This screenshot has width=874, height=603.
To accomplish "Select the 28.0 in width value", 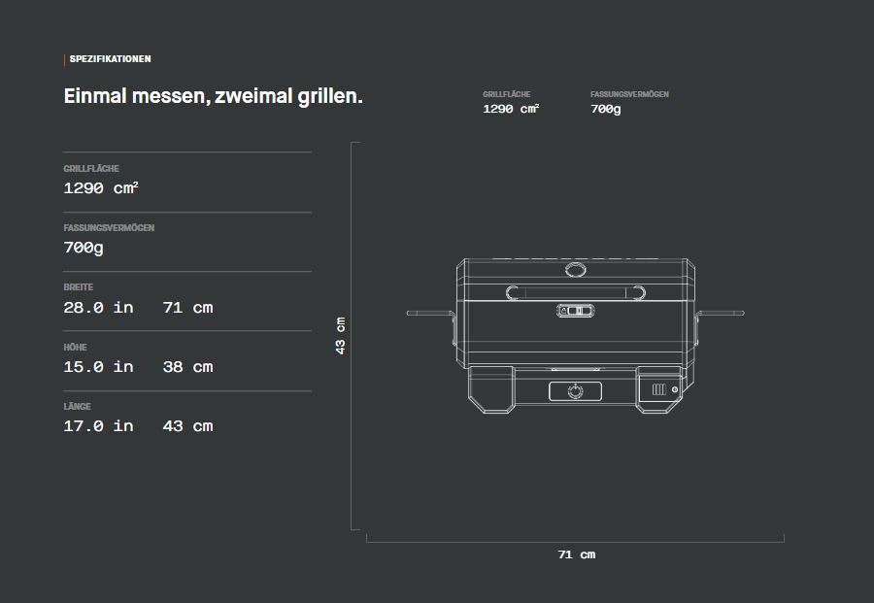I will pyautogui.click(x=98, y=308).
